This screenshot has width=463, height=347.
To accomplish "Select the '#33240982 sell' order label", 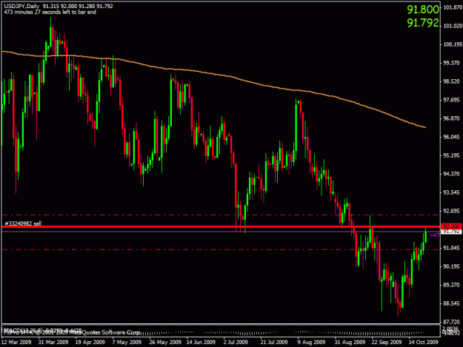I will click(23, 223).
